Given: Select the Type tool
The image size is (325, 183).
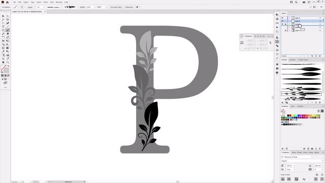Looking at the screenshot, I should point(3,26).
